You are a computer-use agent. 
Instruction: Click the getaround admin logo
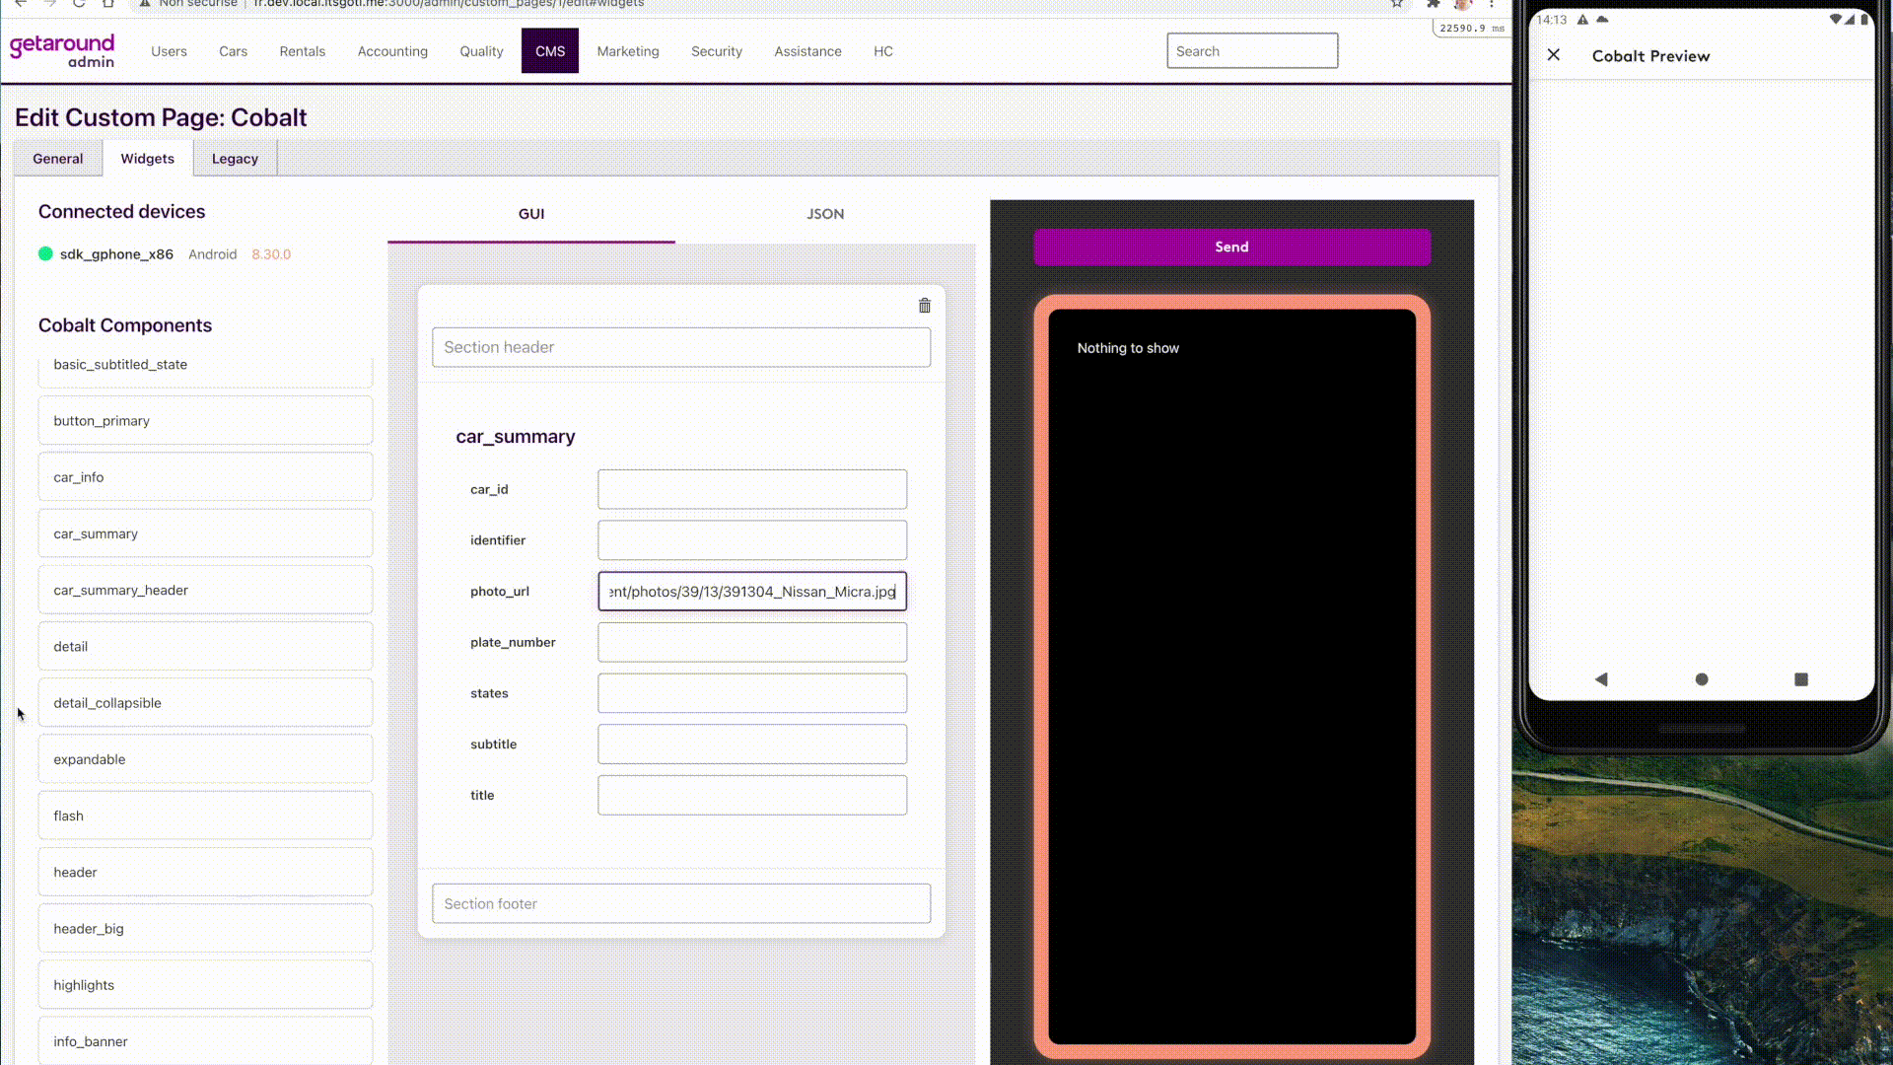(x=62, y=51)
